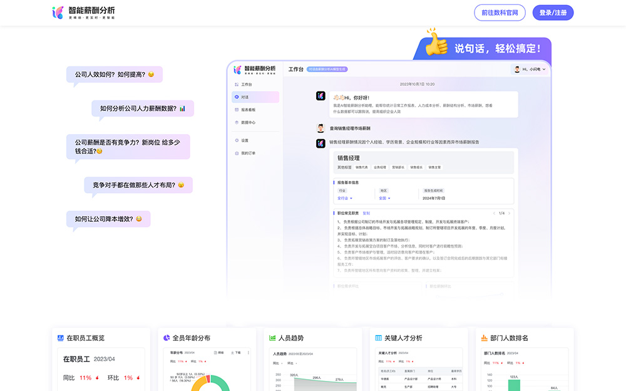Click the 关键人才分析 card title

(403, 338)
